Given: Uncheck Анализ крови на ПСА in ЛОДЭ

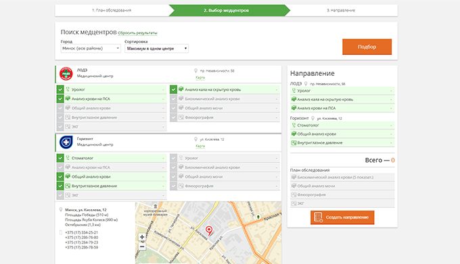Looking at the screenshot, I should [x=60, y=99].
